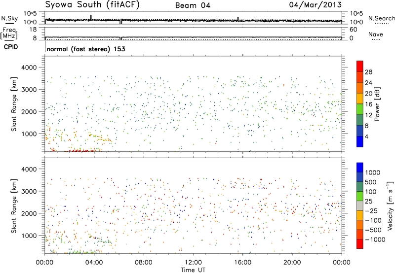This screenshot has height=273, width=395.
Task: Click the 'Freq. [MHz]' axis label
Action: (x=9, y=33)
